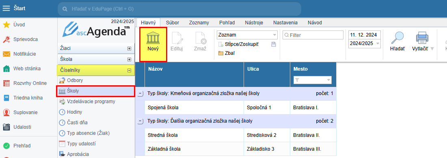Open the Mesto column filter dropdown
Image resolution: width=447 pixels, height=158 pixels.
[313, 80]
